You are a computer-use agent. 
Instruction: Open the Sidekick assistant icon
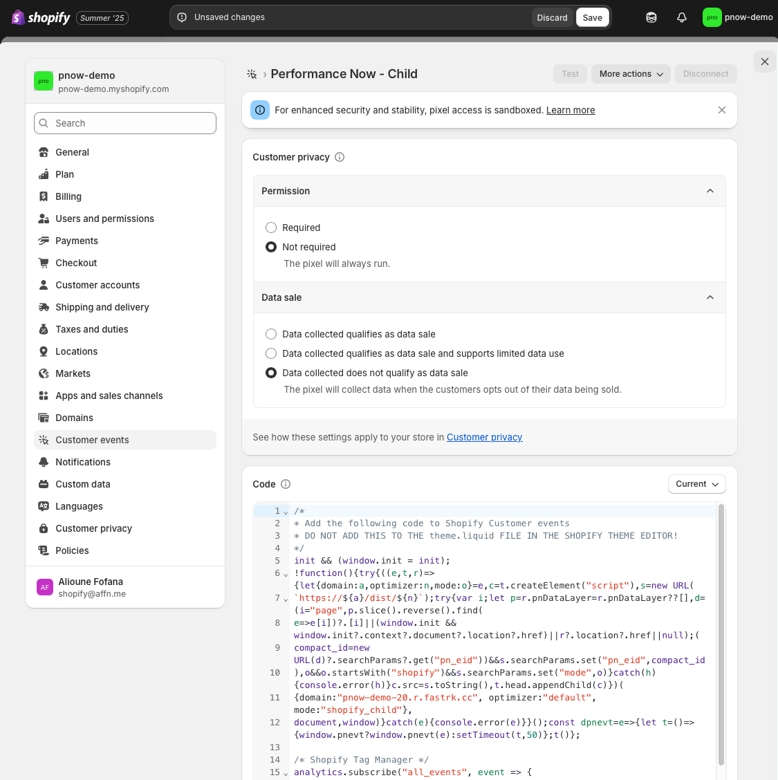(651, 17)
